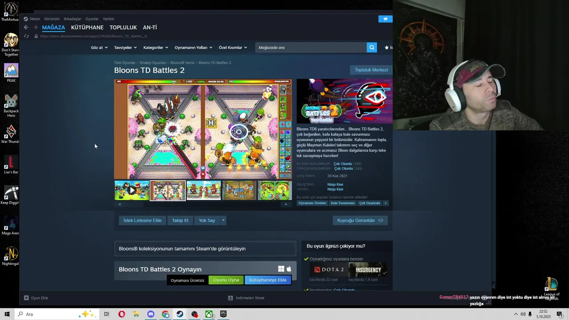Click the green Oyunu Oyna button
The width and height of the screenshot is (569, 320).
pyautogui.click(x=226, y=280)
